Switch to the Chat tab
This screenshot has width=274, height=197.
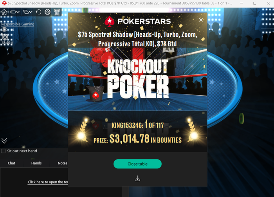[11, 163]
